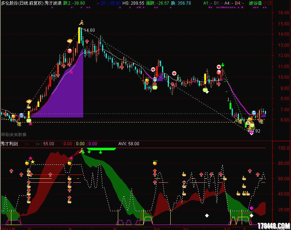Click the bright green bar at the indicator top
This screenshot has height=230, width=291.
point(101,149)
